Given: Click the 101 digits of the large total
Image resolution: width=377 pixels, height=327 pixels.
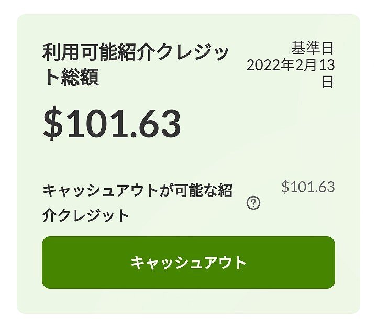Looking at the screenshot, I should click(97, 124).
